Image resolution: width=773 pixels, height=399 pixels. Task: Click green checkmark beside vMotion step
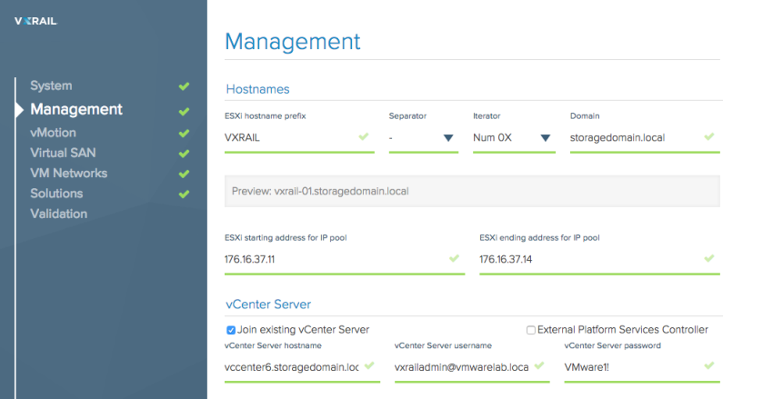184,133
